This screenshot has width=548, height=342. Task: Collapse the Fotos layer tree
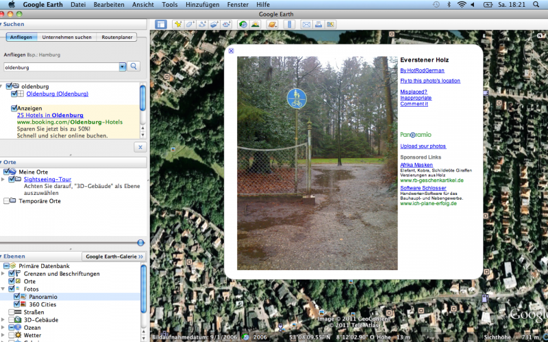pos(3,289)
